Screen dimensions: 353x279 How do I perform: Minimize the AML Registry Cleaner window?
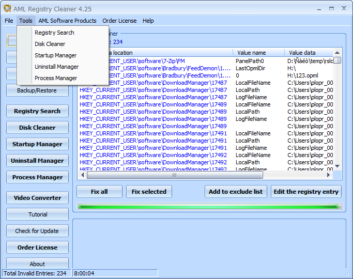(319, 9)
